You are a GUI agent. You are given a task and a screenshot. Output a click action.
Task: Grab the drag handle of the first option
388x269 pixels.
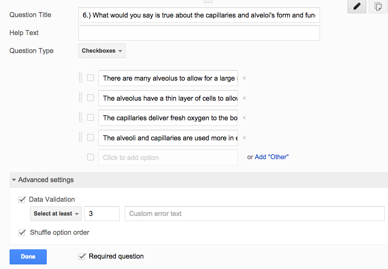(x=81, y=78)
